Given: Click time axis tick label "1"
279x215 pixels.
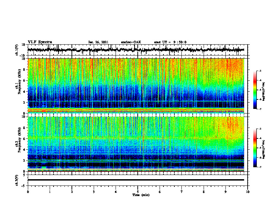Looking at the screenshot, I should coord(50,192).
